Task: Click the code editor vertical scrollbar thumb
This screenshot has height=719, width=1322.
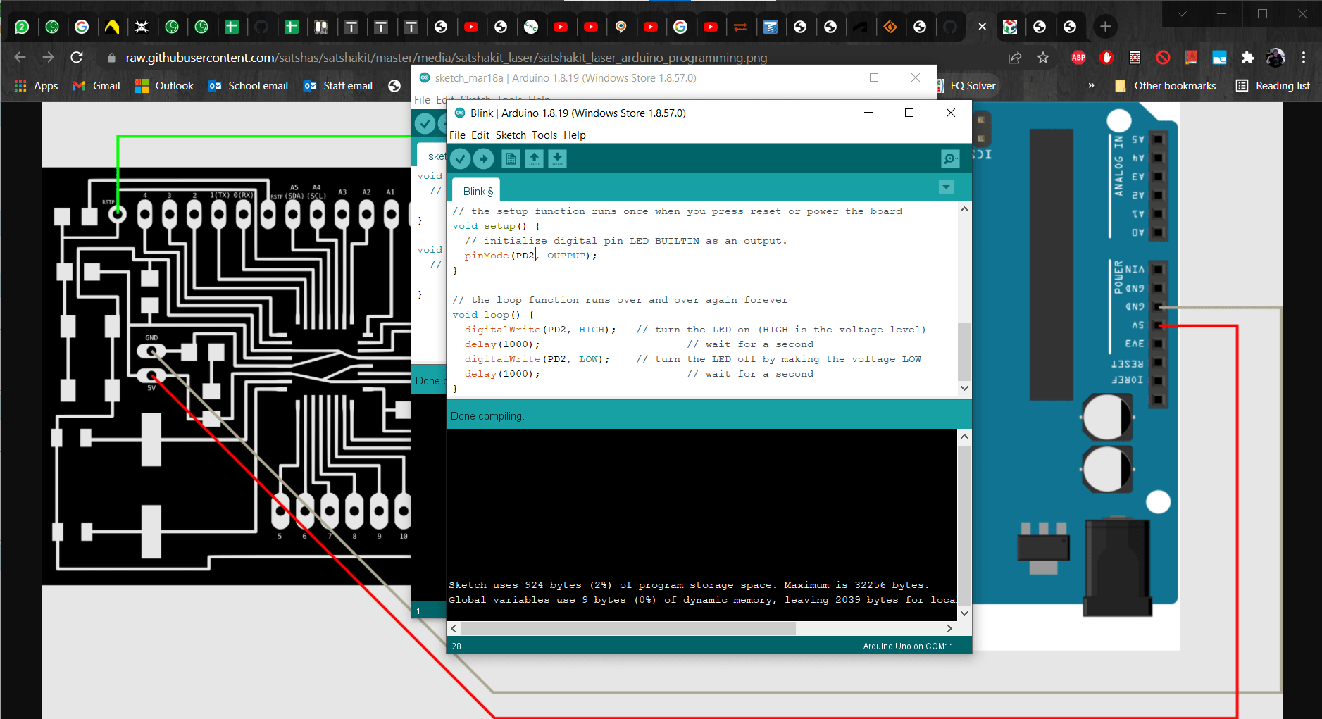Action: point(964,351)
